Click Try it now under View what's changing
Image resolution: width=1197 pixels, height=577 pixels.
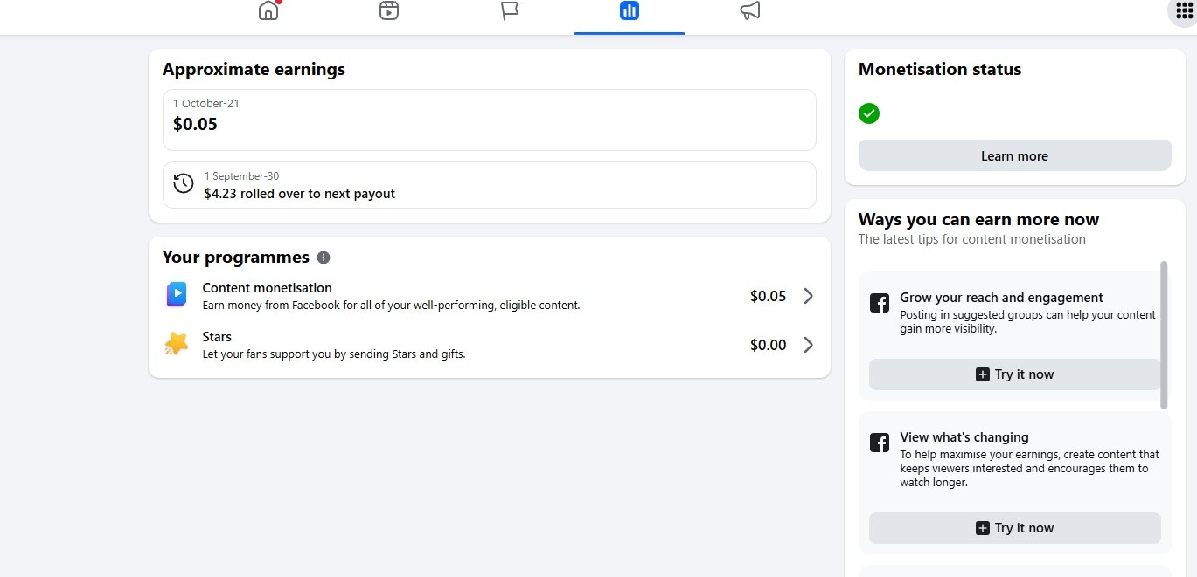(x=1014, y=527)
